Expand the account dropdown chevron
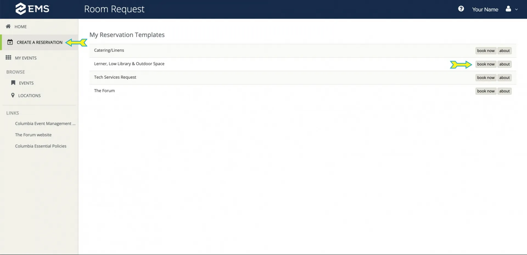Image resolution: width=527 pixels, height=255 pixels. pyautogui.click(x=516, y=9)
